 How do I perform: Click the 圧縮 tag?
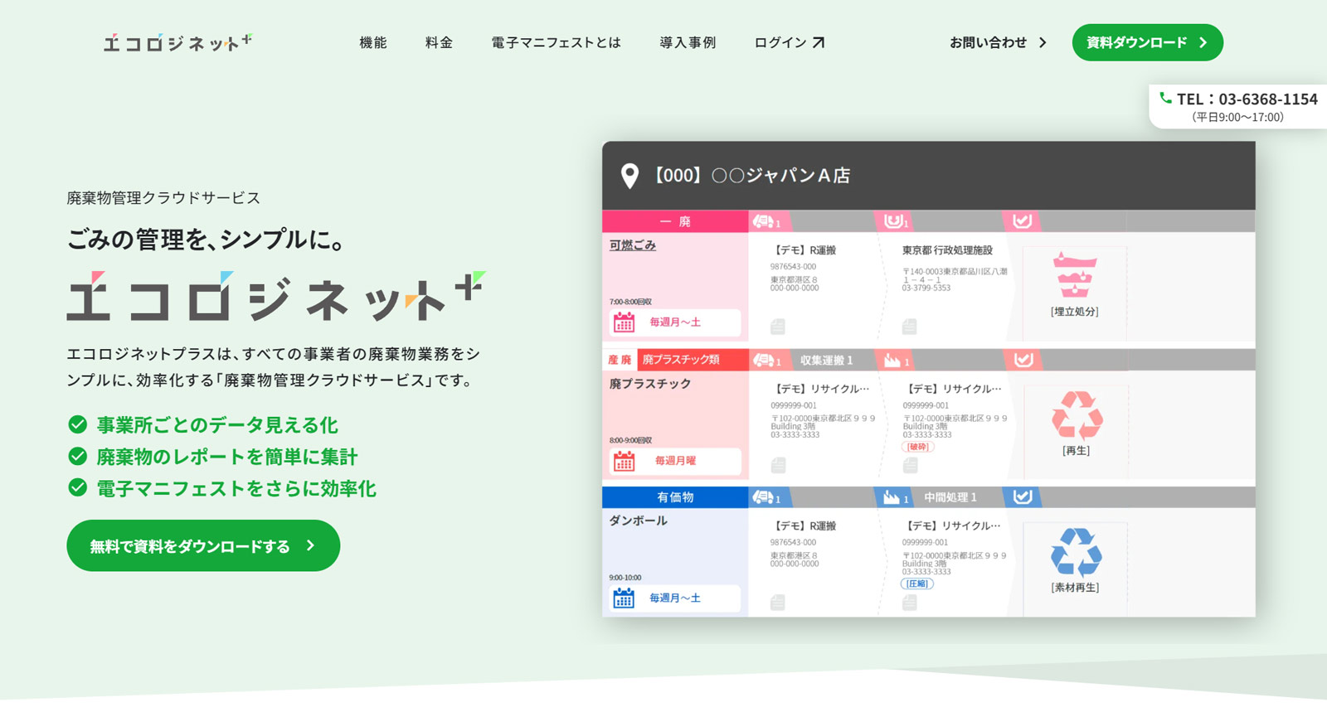click(916, 584)
